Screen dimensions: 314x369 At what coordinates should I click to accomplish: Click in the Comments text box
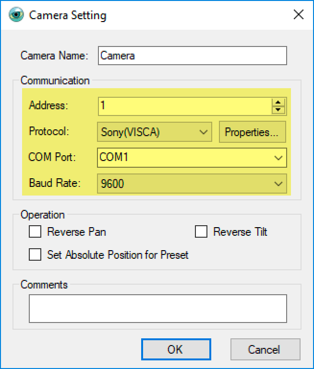pyautogui.click(x=157, y=308)
